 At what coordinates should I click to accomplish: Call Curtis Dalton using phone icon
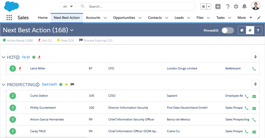[247, 96]
